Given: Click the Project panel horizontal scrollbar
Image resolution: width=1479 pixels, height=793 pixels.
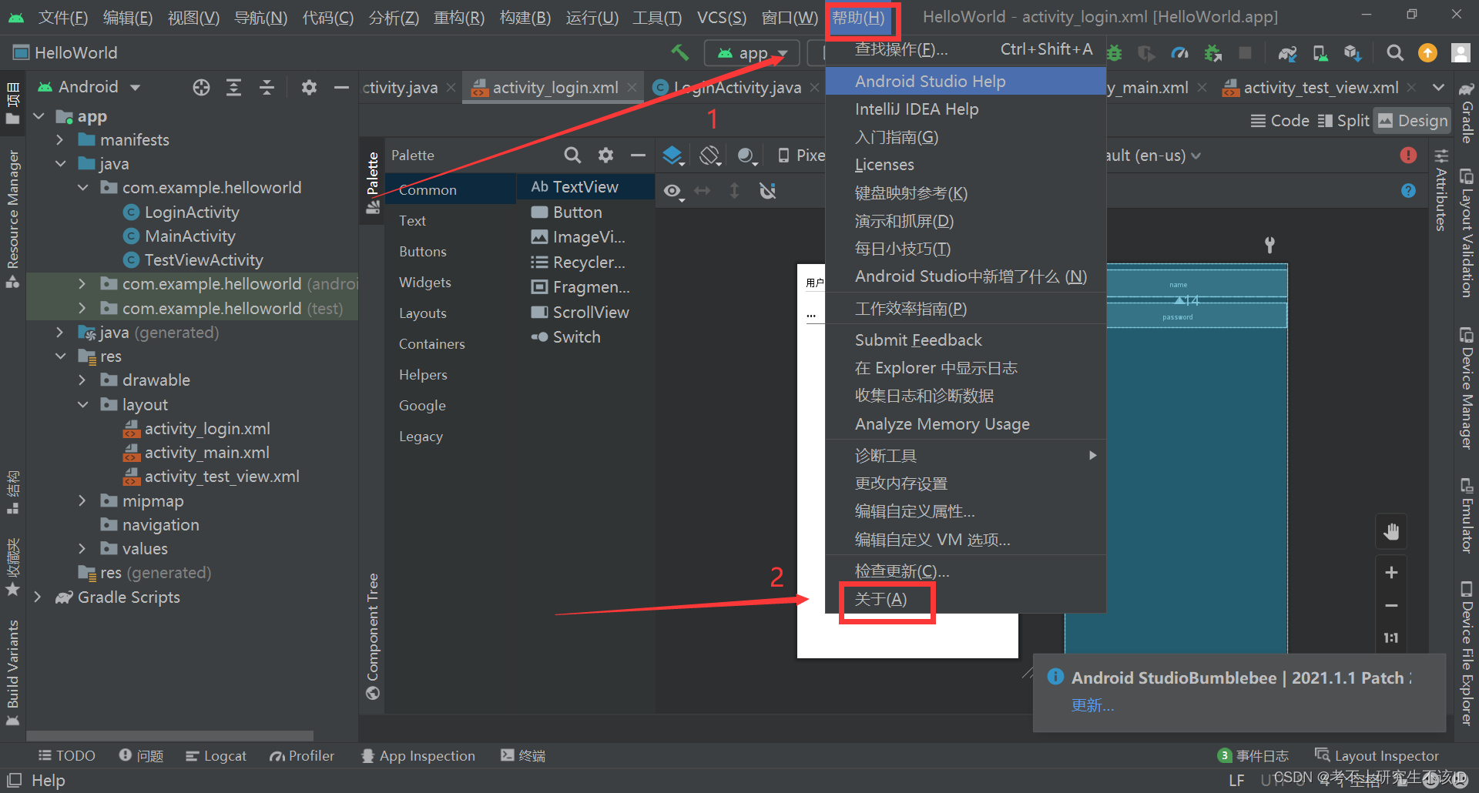Looking at the screenshot, I should pos(169,736).
